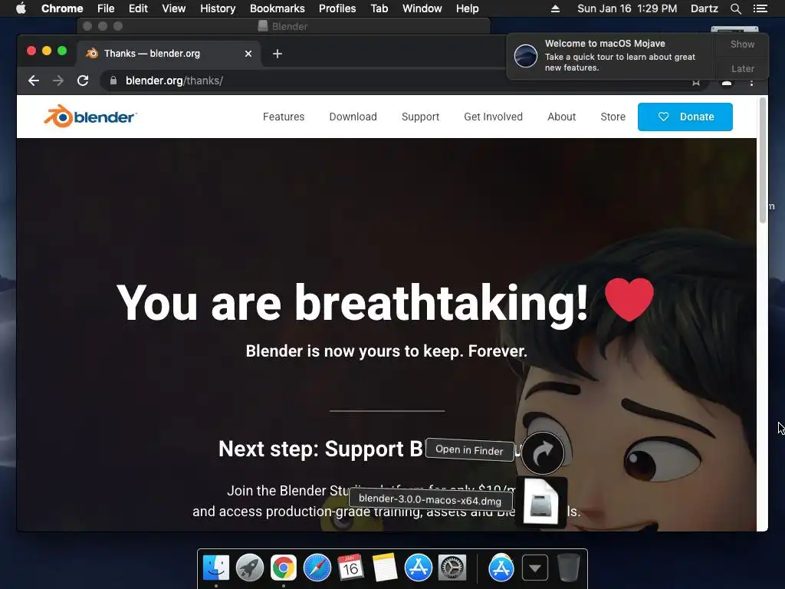Screen dimensions: 785x589
Task: Open Chrome three-dot menu
Action: (x=751, y=83)
